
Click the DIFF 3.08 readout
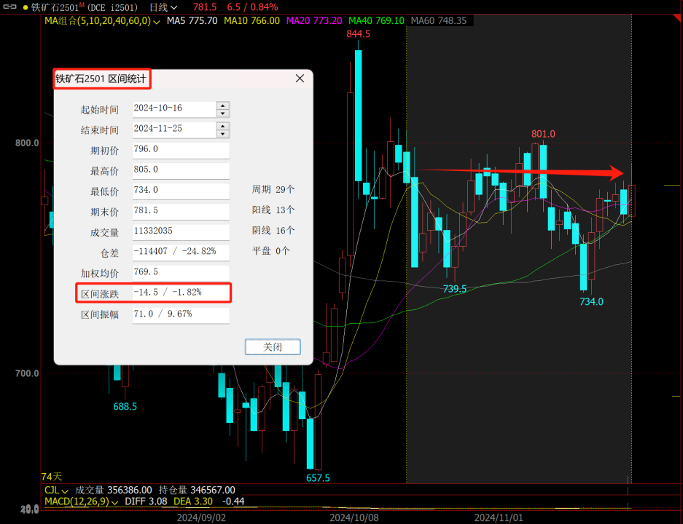coord(146,501)
